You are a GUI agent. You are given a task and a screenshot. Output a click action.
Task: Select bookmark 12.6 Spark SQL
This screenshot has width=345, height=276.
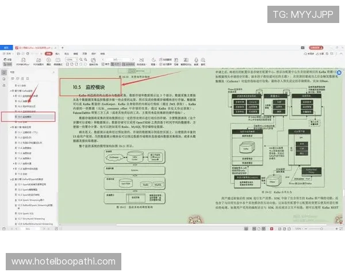(25, 213)
